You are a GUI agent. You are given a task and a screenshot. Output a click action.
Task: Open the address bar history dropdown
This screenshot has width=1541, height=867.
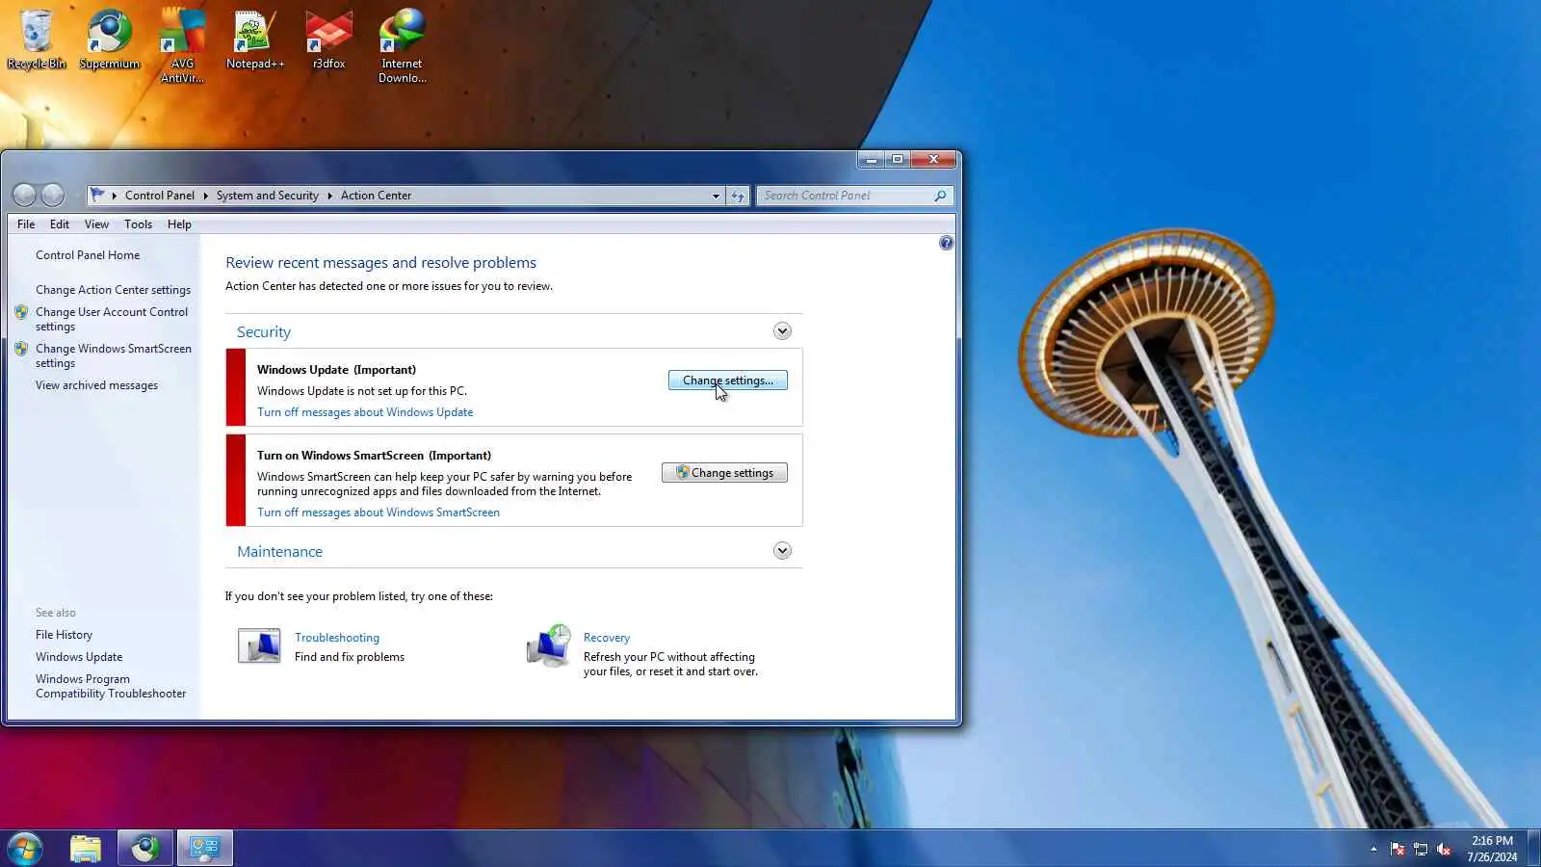716,196
